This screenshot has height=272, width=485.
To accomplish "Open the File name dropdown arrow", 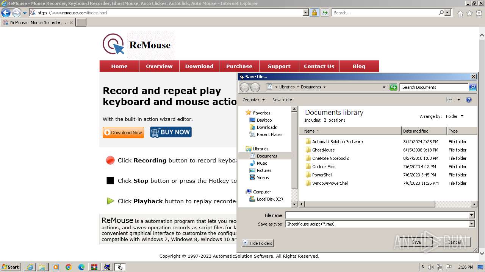I will coord(472,215).
